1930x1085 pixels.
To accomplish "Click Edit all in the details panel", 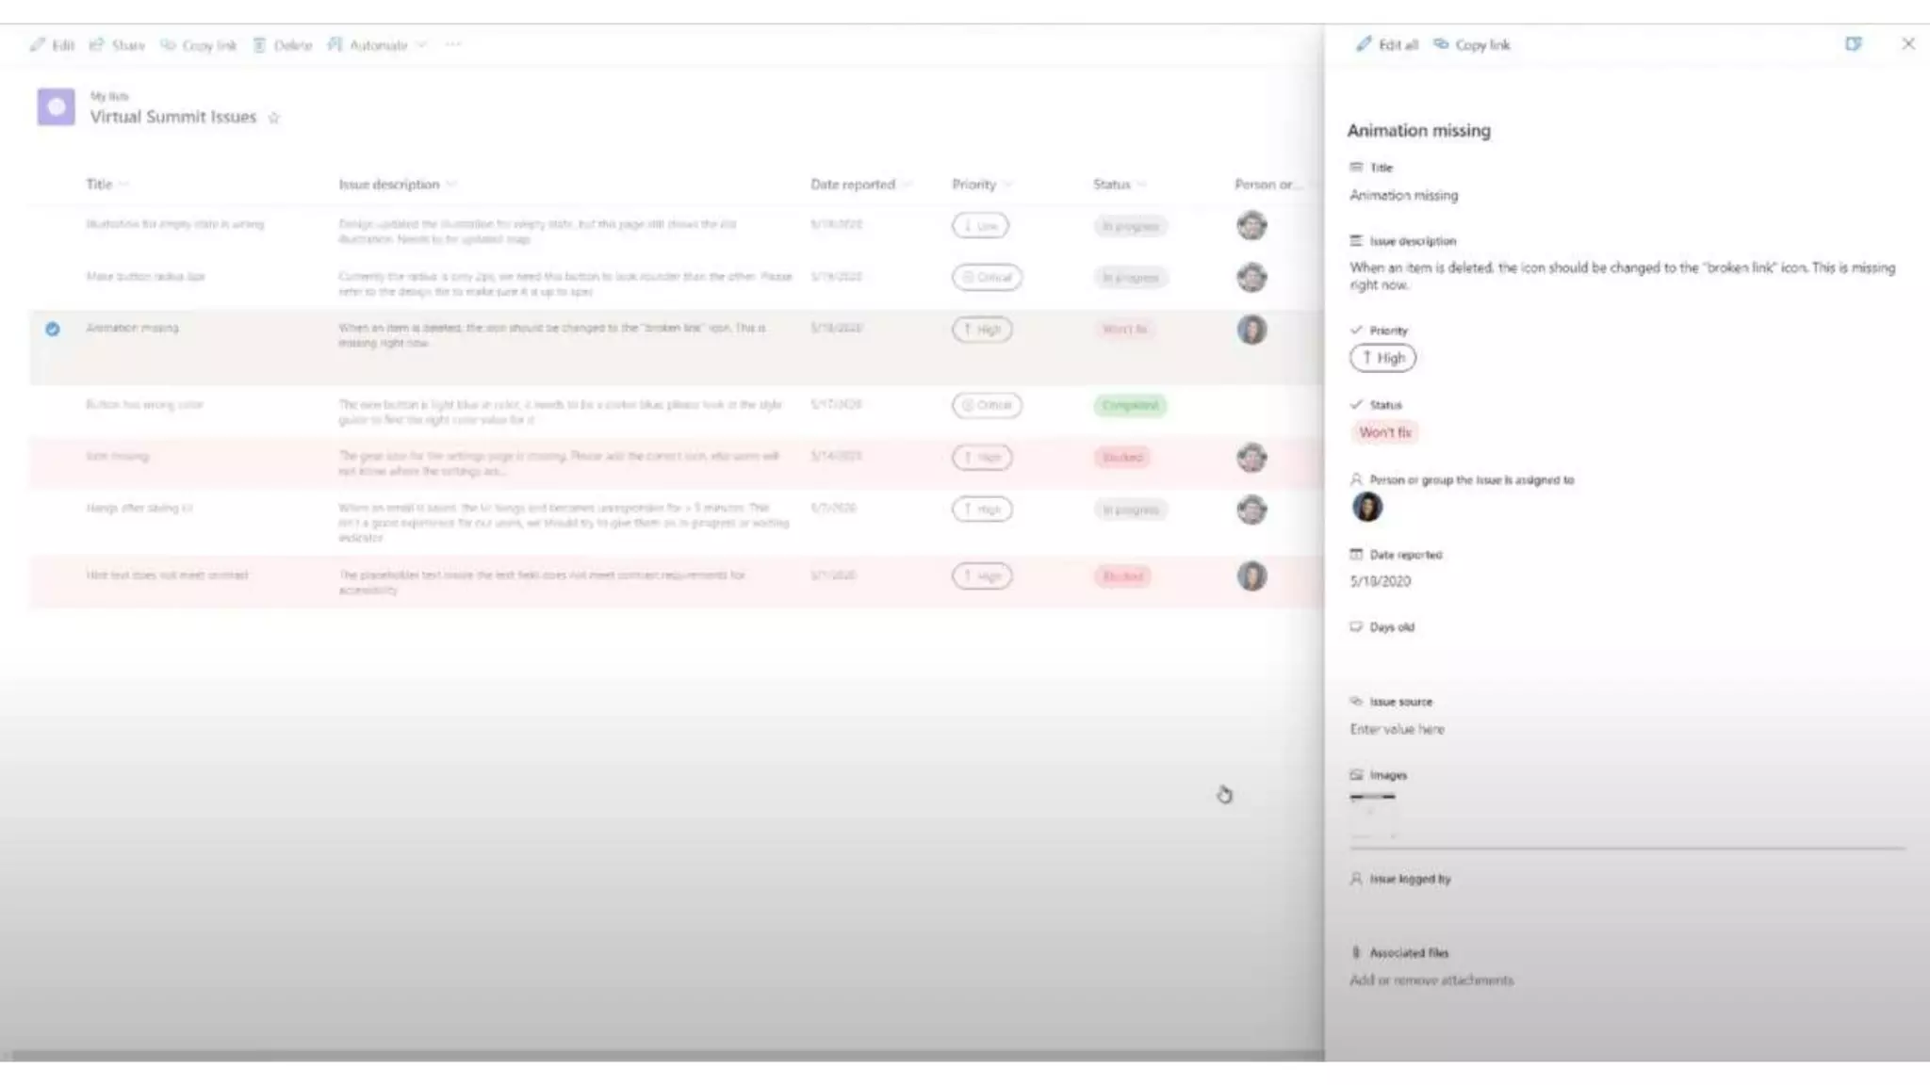I will click(1387, 44).
